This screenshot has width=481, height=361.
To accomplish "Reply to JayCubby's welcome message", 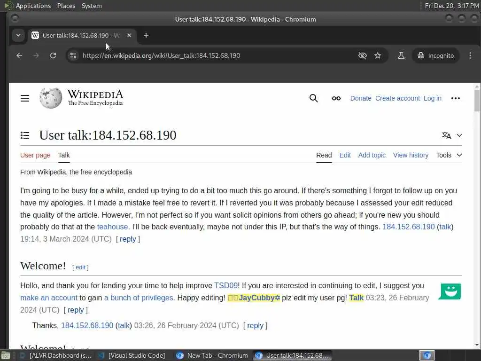I will click(76, 310).
